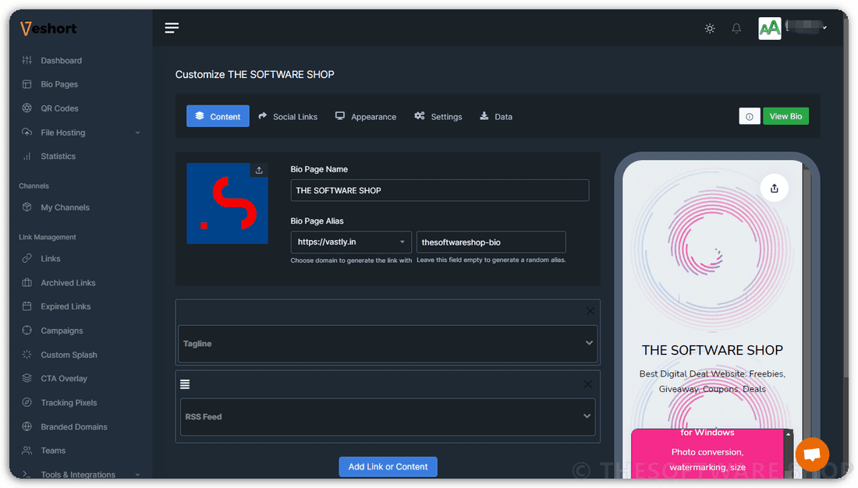Click Add Link or Content button
This screenshot has height=488, width=858.
click(x=388, y=467)
